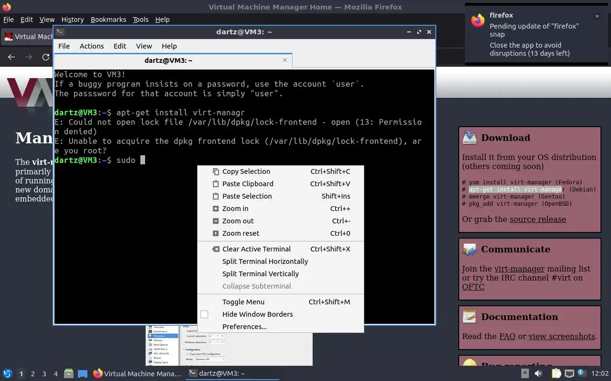Tick the Hide Window Borders checkbox

204,314
